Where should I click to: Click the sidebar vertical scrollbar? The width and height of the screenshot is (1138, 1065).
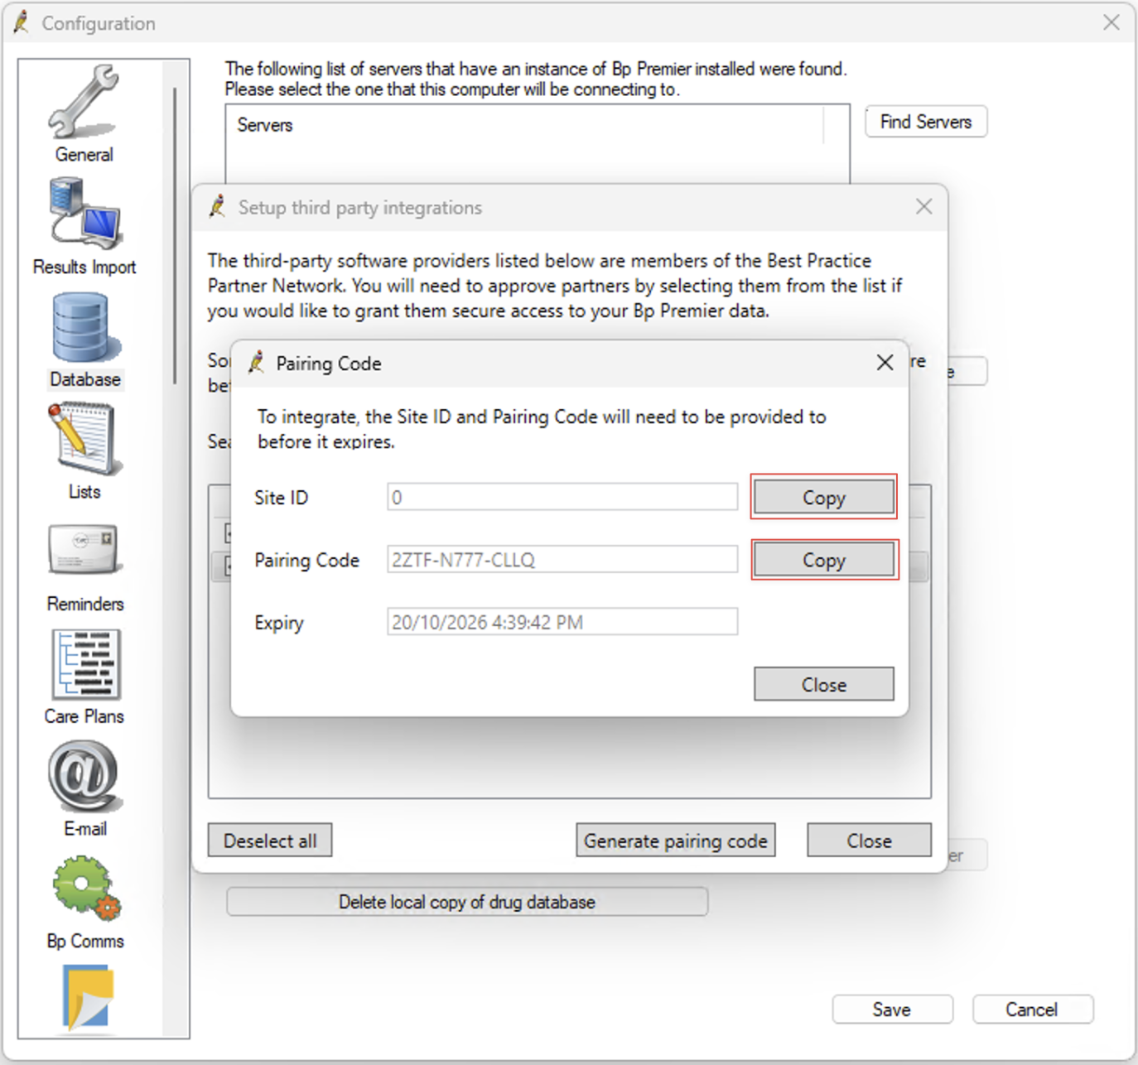pyautogui.click(x=175, y=236)
